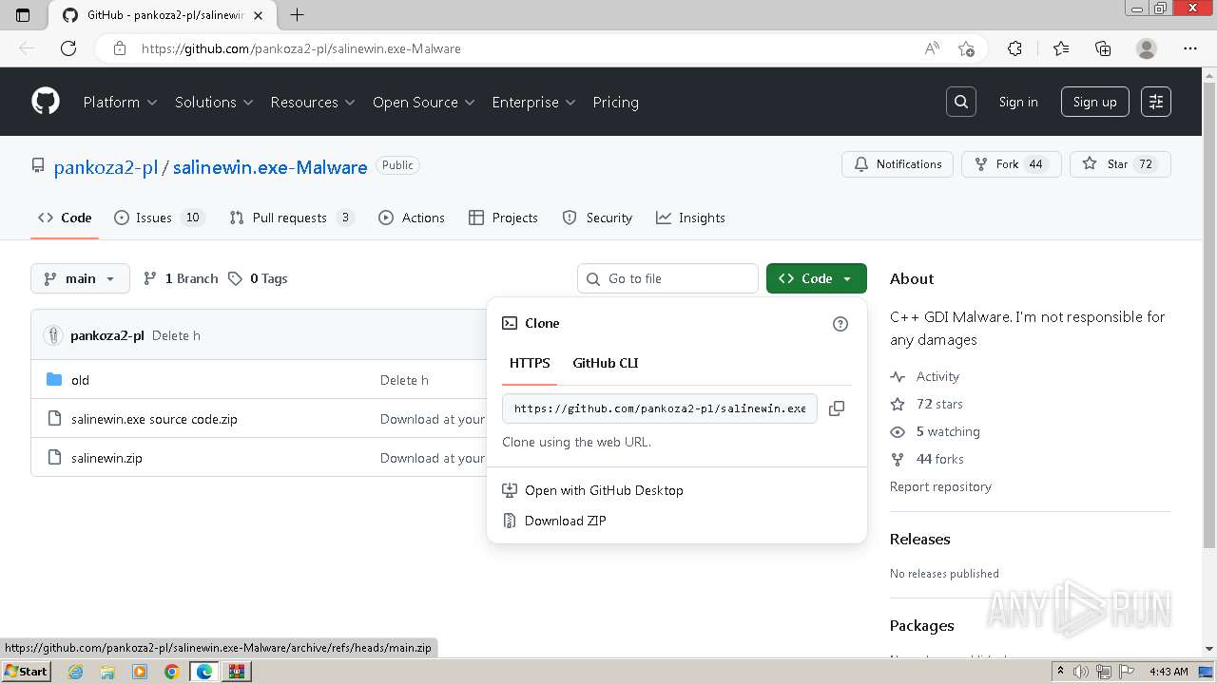Viewport: 1217px width, 684px height.
Task: Show hidden system tray icons
Action: tap(1061, 672)
